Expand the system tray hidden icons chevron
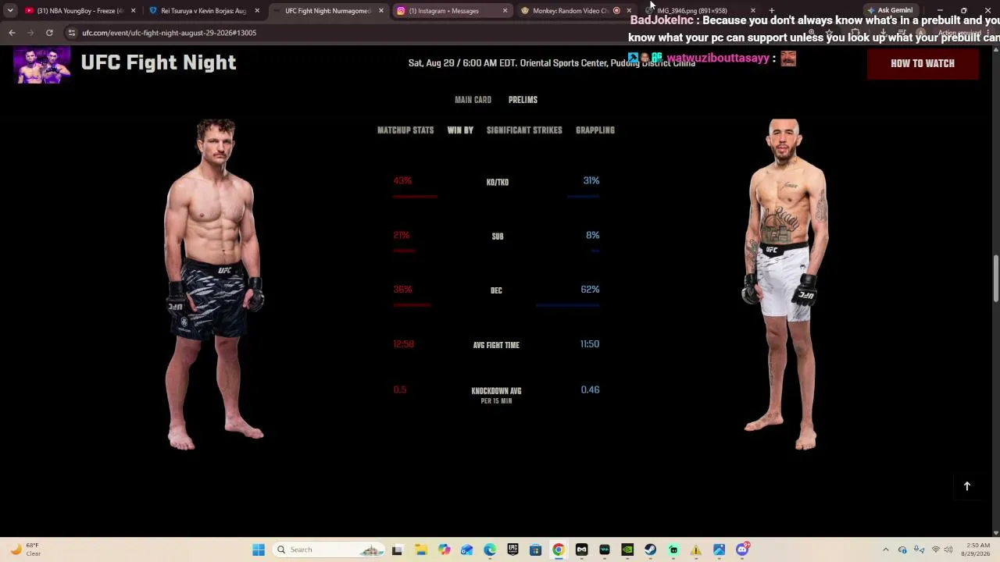Viewport: 1000px width, 562px height. (885, 550)
